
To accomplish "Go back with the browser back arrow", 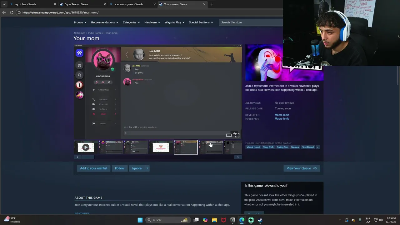I will pos(4,12).
